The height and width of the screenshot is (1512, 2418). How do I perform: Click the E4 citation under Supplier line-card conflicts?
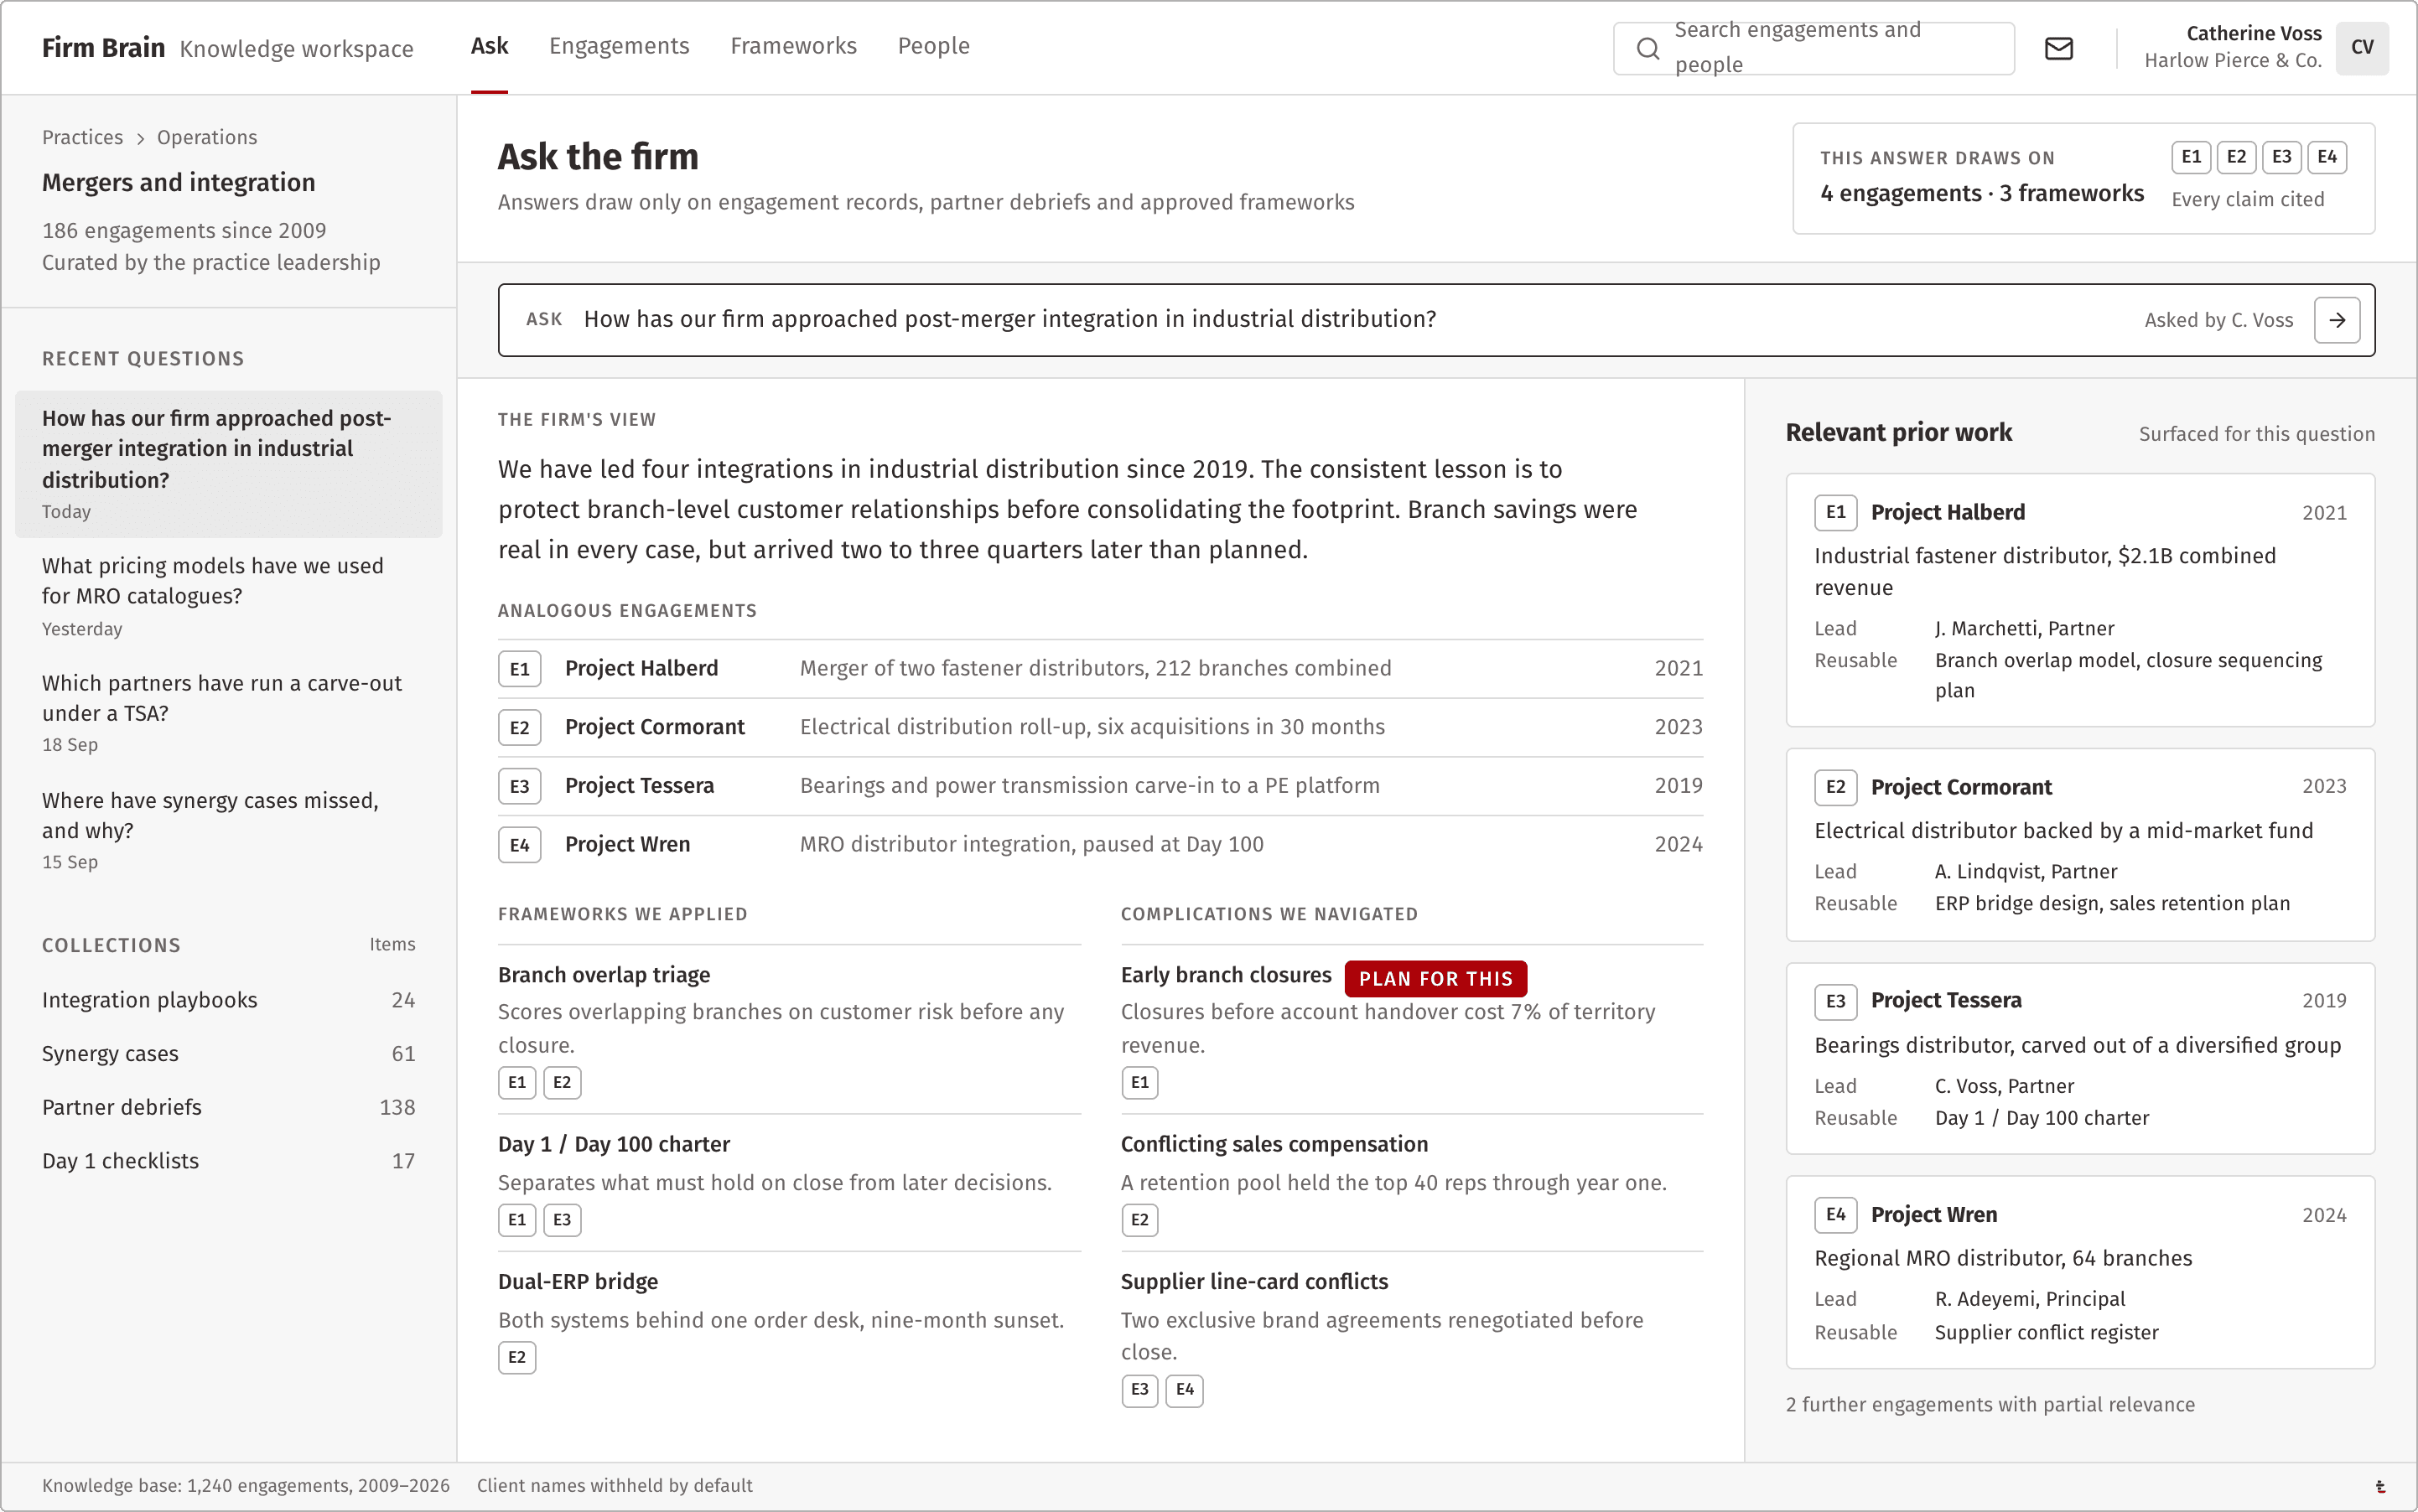1185,1390
